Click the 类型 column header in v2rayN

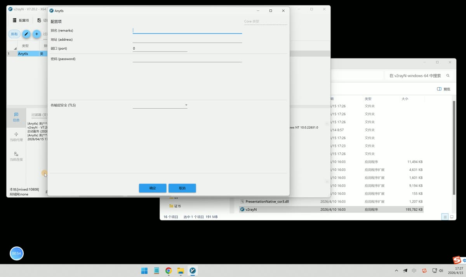25,46
